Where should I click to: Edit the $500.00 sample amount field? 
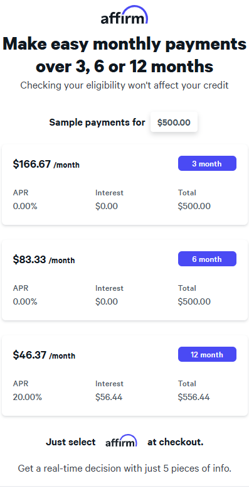[174, 122]
